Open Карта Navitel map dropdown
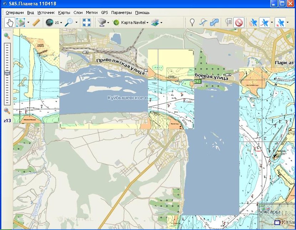This screenshot has width=296, height=230. (x=131, y=22)
